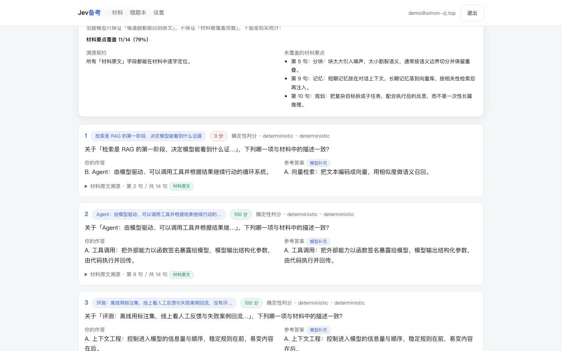Viewport: 562px width, 351px height.
Task: Click question 2's 你的作答 answer 工具调用
Action: pos(179,255)
